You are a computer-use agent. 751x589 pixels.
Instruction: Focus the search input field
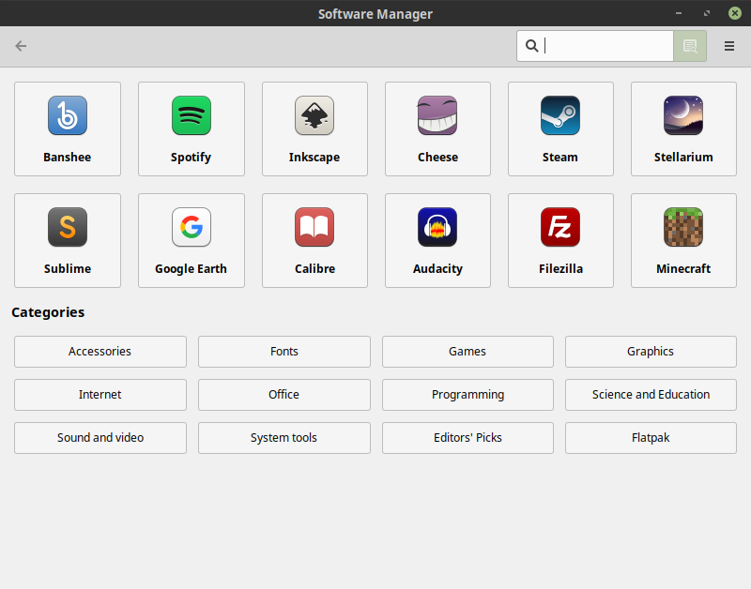pos(595,46)
